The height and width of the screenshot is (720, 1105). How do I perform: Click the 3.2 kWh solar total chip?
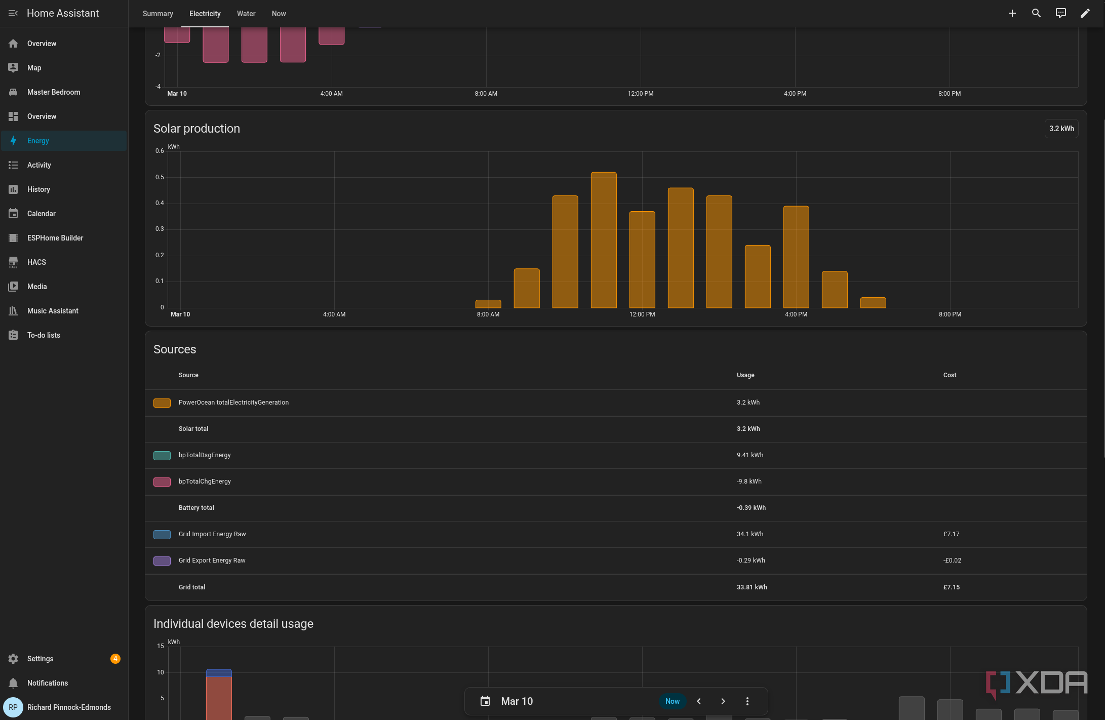[1061, 129]
